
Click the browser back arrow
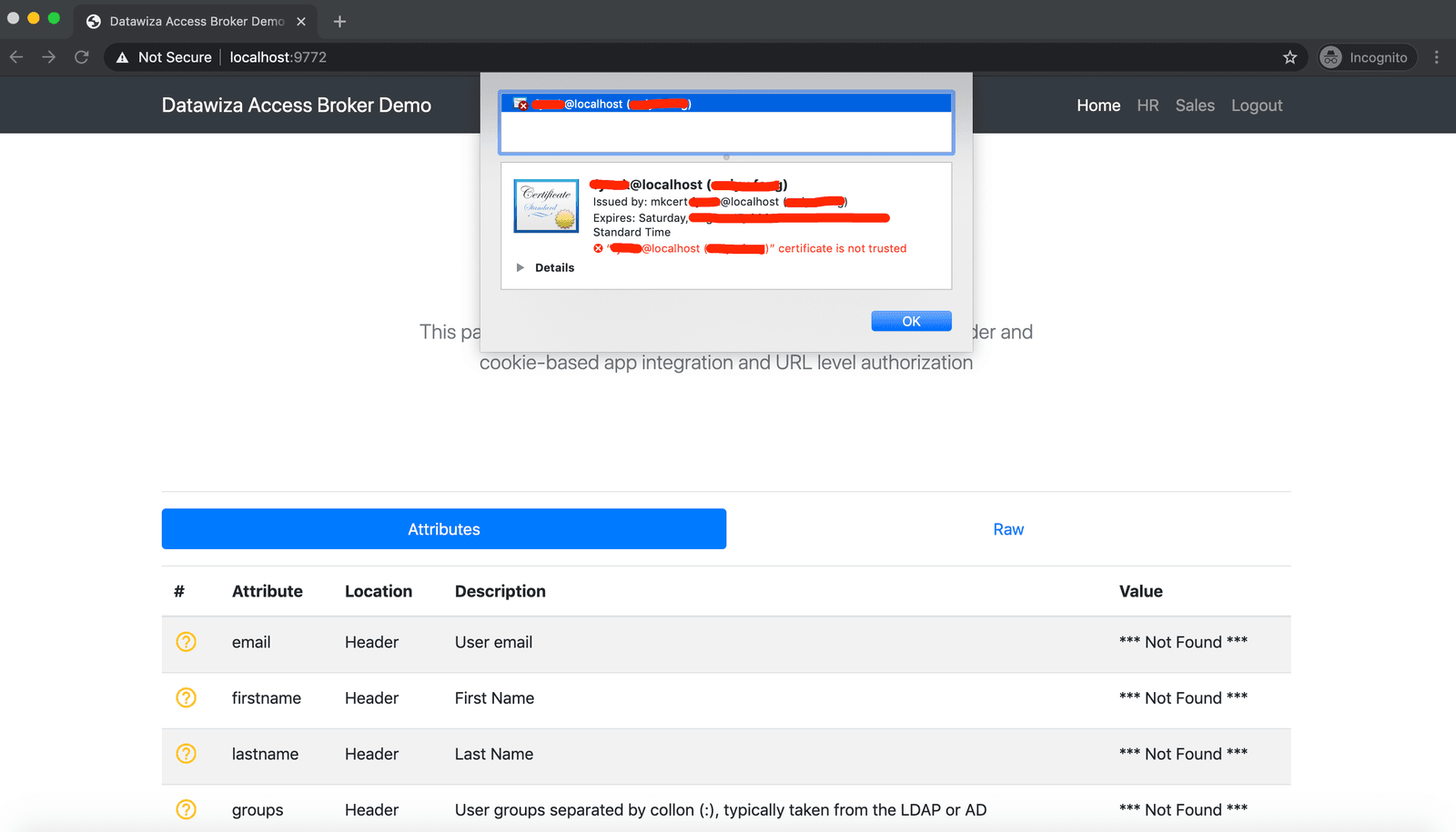pos(16,57)
